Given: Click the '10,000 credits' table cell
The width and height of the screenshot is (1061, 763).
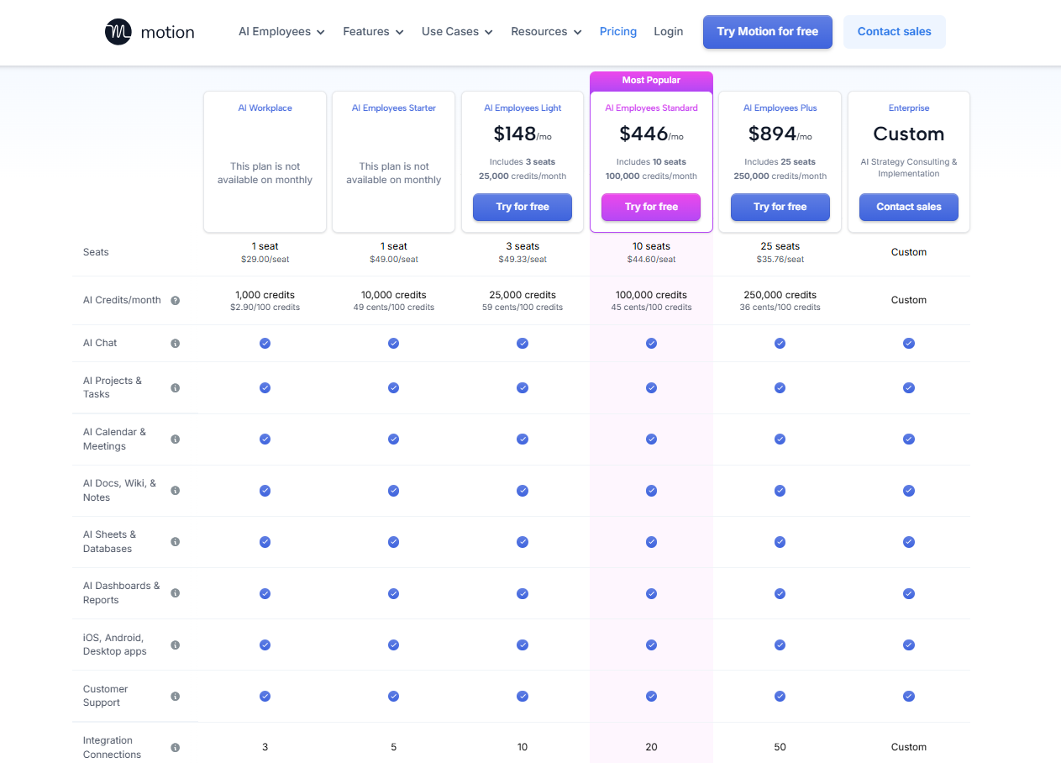Looking at the screenshot, I should (393, 295).
